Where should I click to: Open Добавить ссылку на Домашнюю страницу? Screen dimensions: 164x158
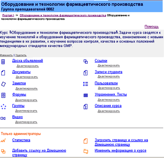[39, 153]
